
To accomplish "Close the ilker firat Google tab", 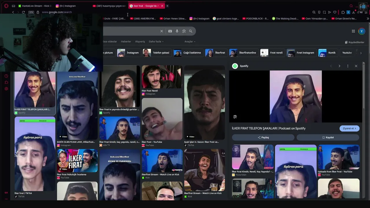I will (162, 6).
